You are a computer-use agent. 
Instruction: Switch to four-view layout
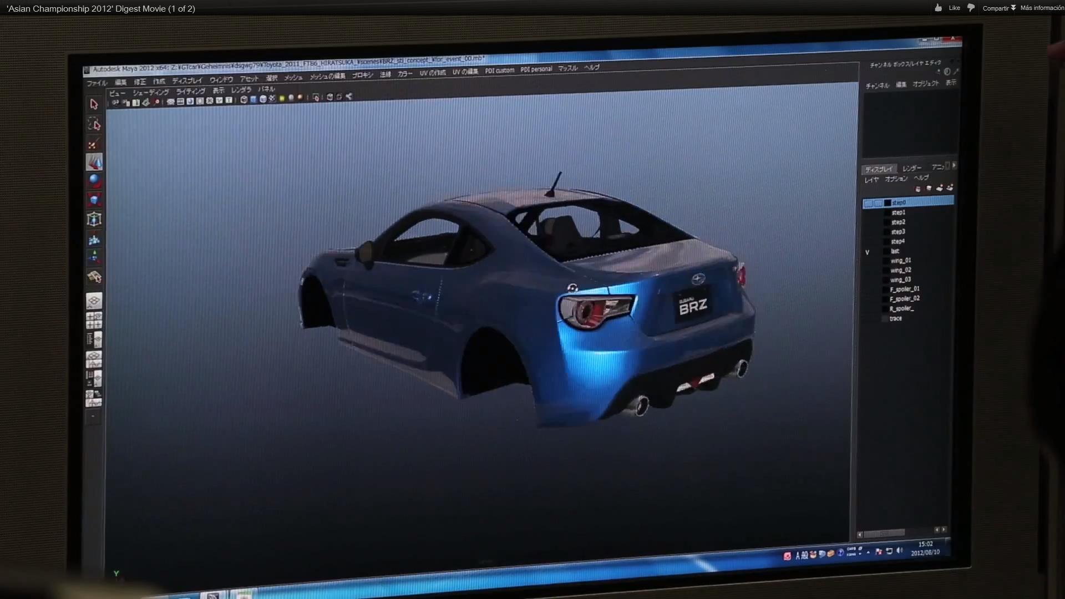(94, 320)
